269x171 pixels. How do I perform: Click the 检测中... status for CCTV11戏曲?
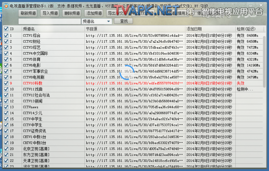click(x=245, y=89)
